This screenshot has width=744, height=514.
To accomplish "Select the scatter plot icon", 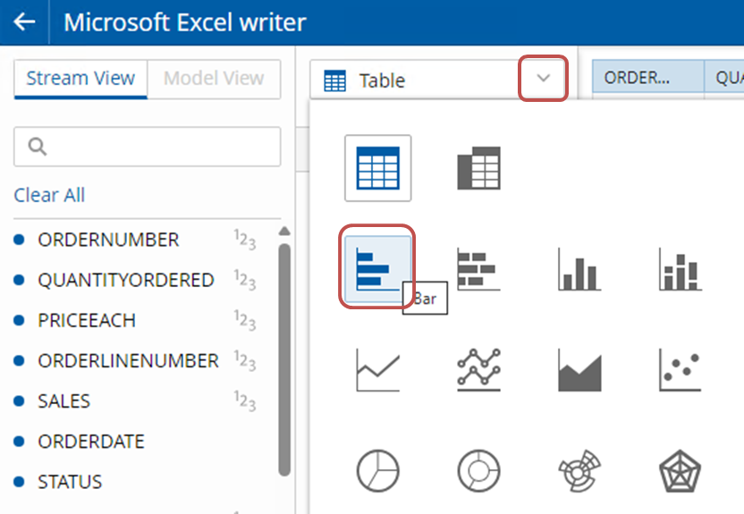I will tap(680, 370).
